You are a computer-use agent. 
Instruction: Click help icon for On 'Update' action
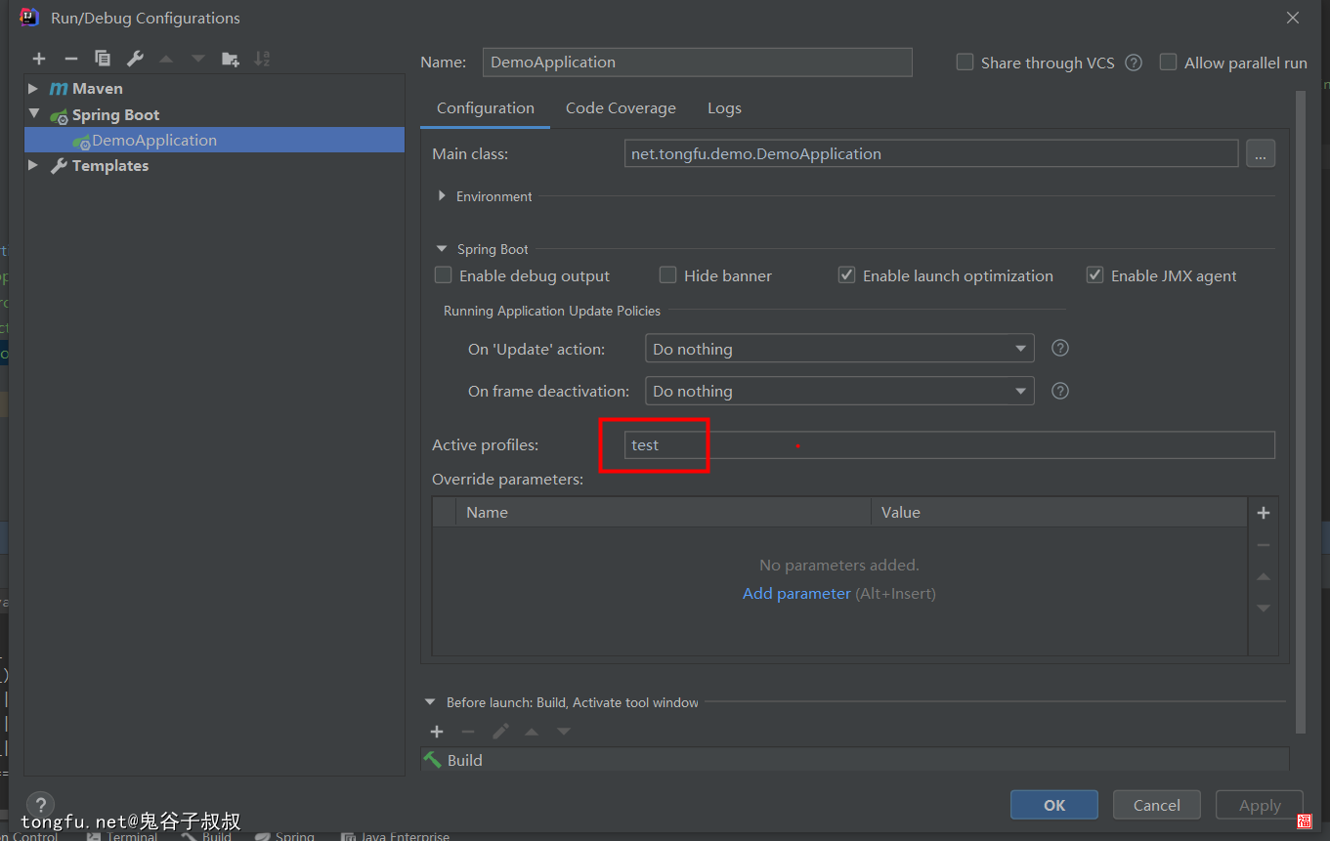(1059, 348)
